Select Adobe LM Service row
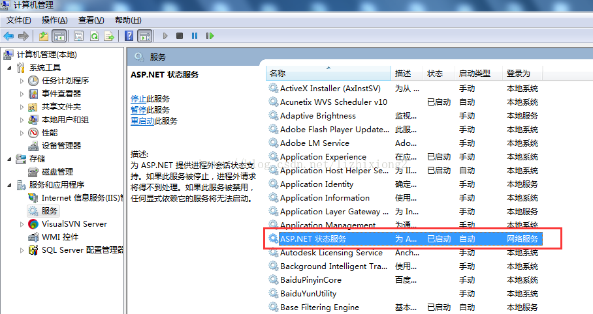593x314 pixels. (405, 143)
